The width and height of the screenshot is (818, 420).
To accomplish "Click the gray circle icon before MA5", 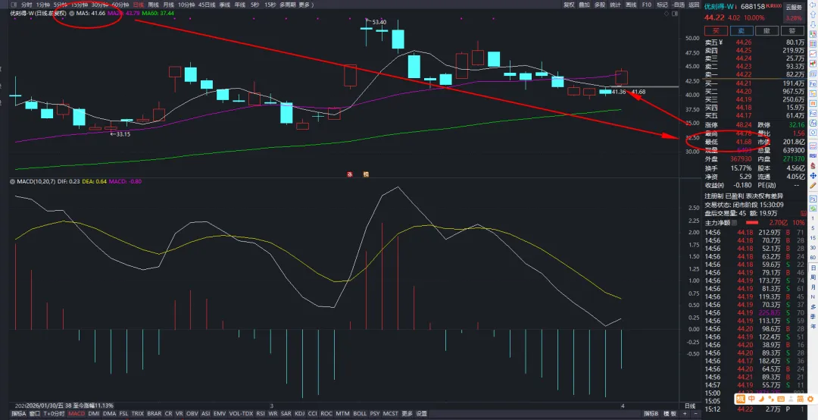I will tap(71, 13).
